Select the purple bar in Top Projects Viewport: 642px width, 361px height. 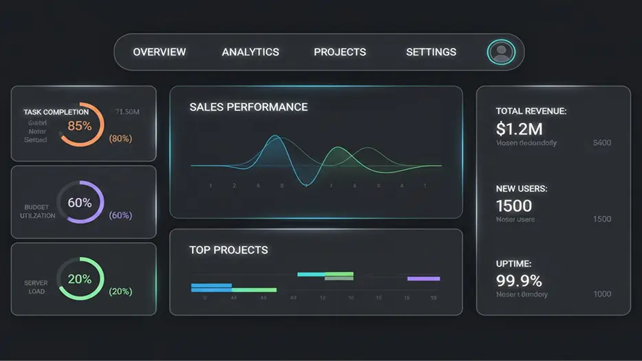click(423, 278)
